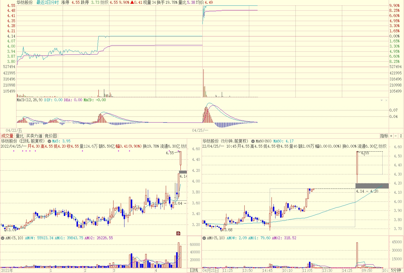Viewport: 404px width, 273px height.
Task: Click the 日线 period selector
Action: (194, 270)
